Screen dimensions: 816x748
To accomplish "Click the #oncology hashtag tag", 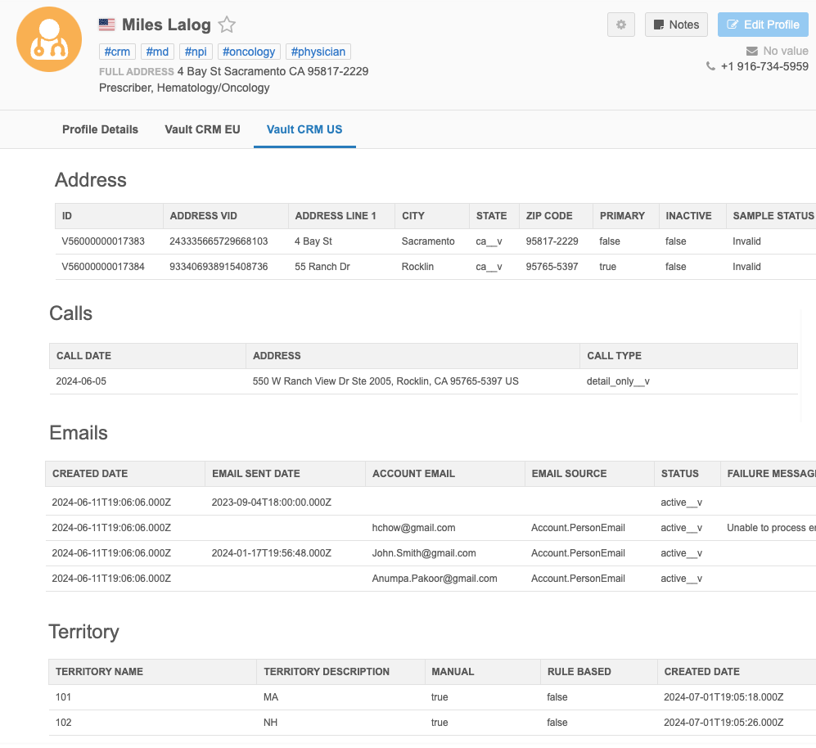I will (249, 52).
